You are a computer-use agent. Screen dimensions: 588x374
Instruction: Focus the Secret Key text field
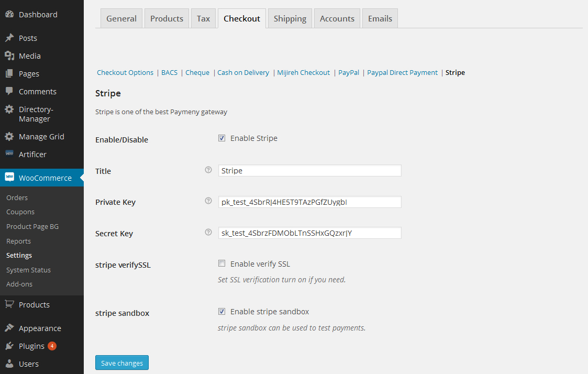tap(310, 233)
